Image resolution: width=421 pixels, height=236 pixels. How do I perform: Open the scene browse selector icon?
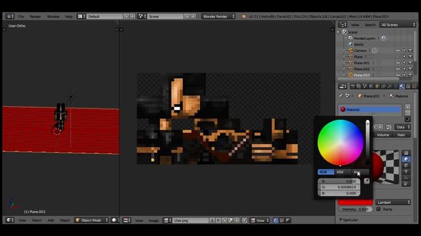(x=142, y=16)
